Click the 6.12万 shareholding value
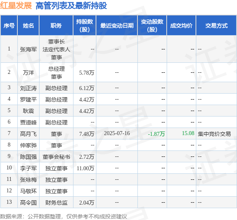This screenshot has height=220, width=237. tap(87, 88)
